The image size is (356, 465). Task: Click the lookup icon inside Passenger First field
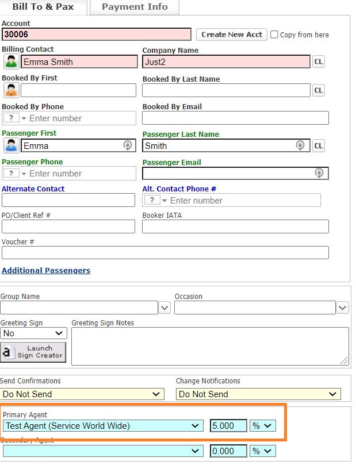pos(128,146)
